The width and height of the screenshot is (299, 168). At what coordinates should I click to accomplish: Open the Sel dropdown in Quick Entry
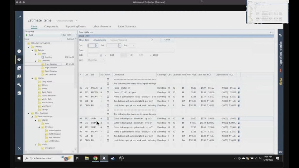(120, 45)
